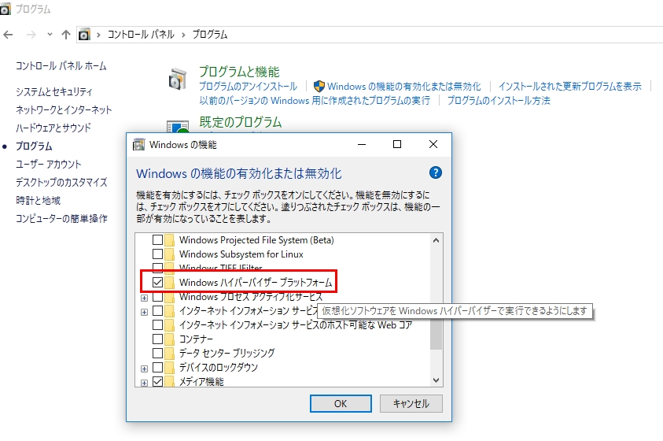The width and height of the screenshot is (663, 441).
Task: Toggle Windows プロセス アクティブ化サービス checkbox
Action: click(157, 297)
